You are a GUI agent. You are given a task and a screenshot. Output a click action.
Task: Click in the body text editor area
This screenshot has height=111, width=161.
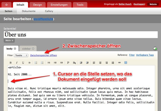tap(81, 88)
